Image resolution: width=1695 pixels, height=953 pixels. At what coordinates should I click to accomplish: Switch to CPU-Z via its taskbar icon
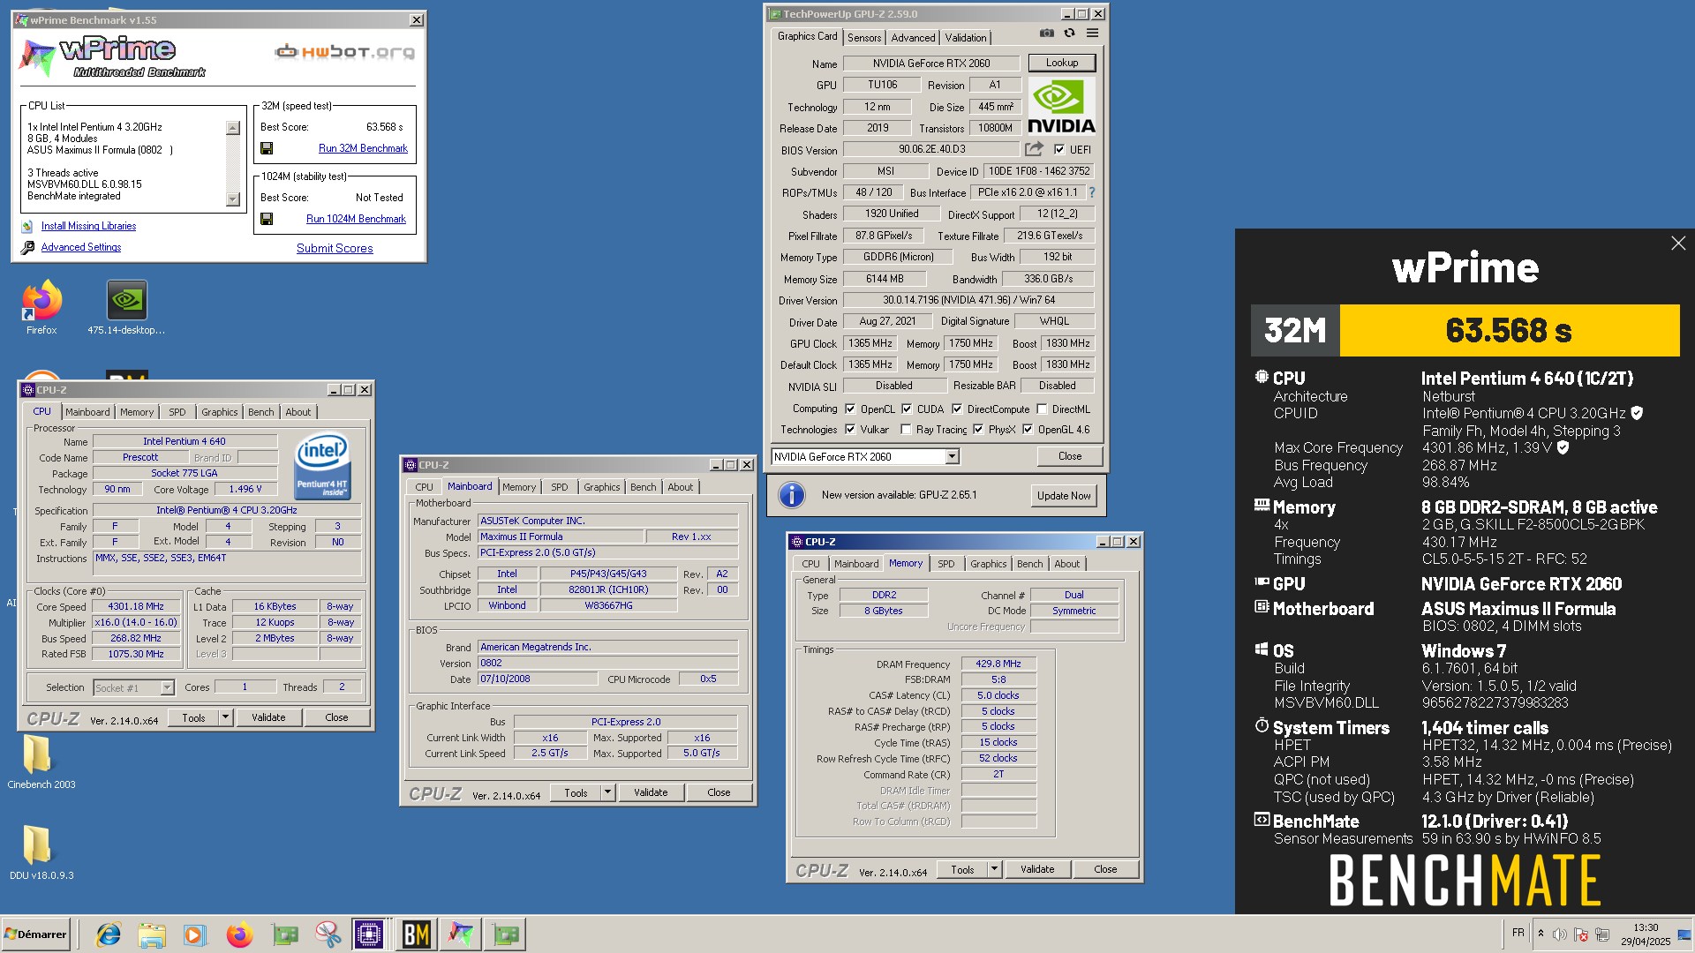click(369, 934)
